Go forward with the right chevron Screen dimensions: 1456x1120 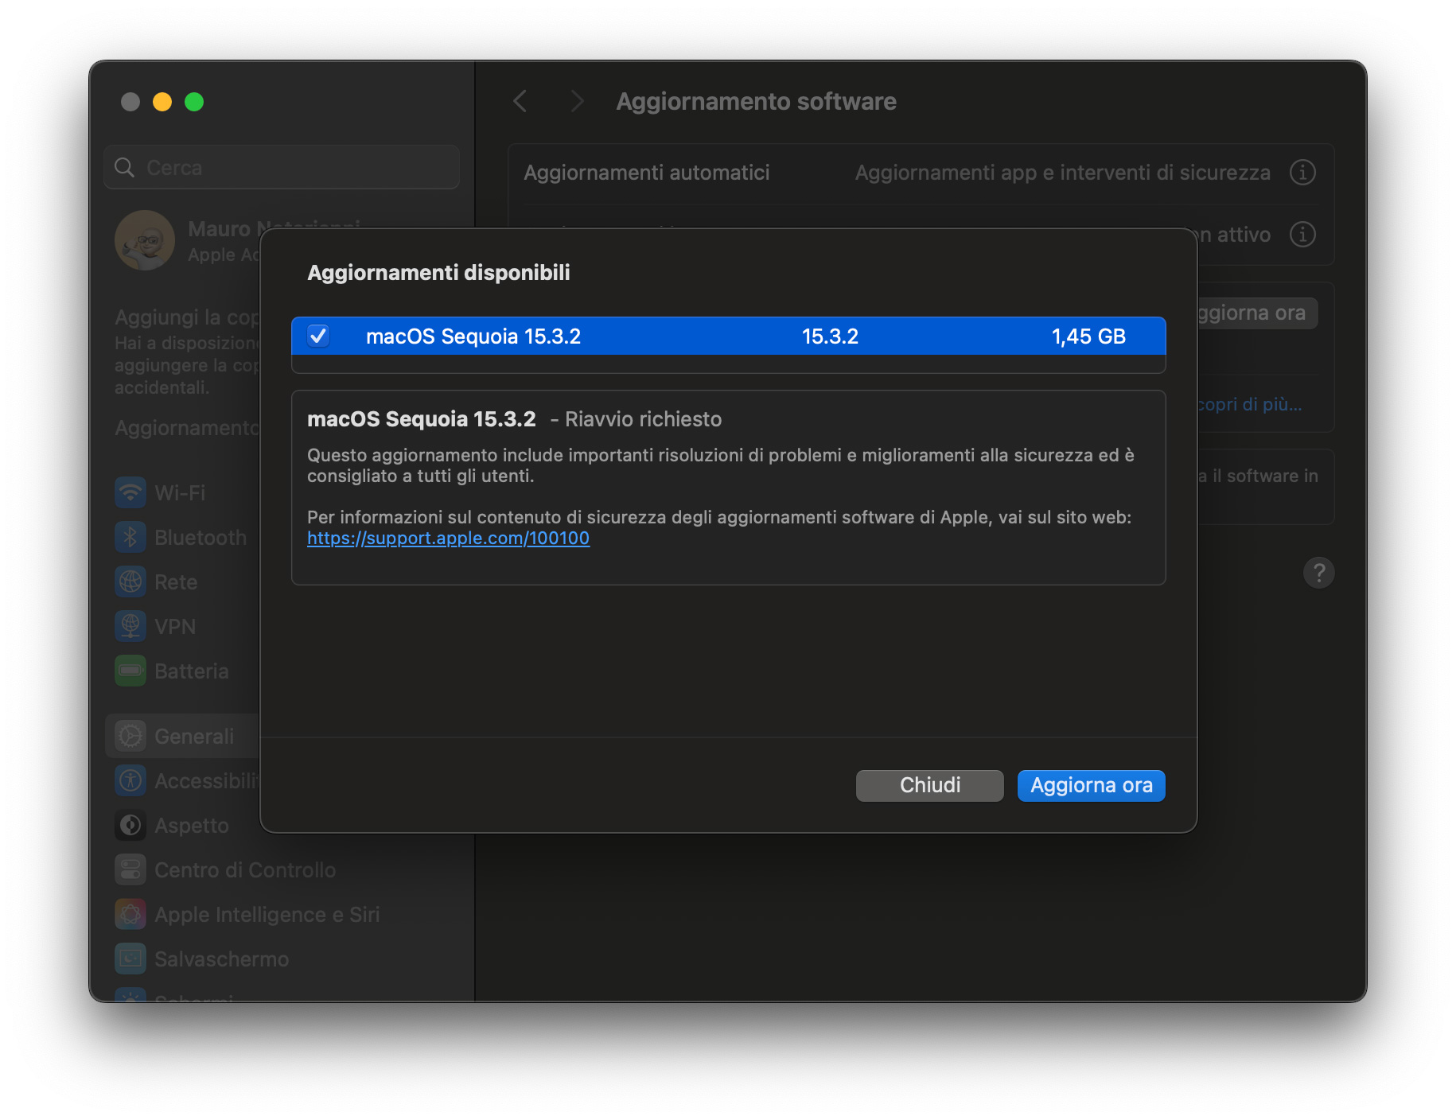(578, 101)
